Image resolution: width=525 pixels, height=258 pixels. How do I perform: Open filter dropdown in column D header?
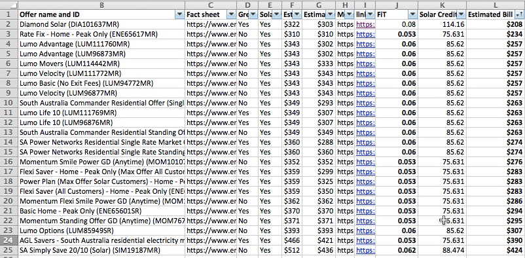coord(253,14)
